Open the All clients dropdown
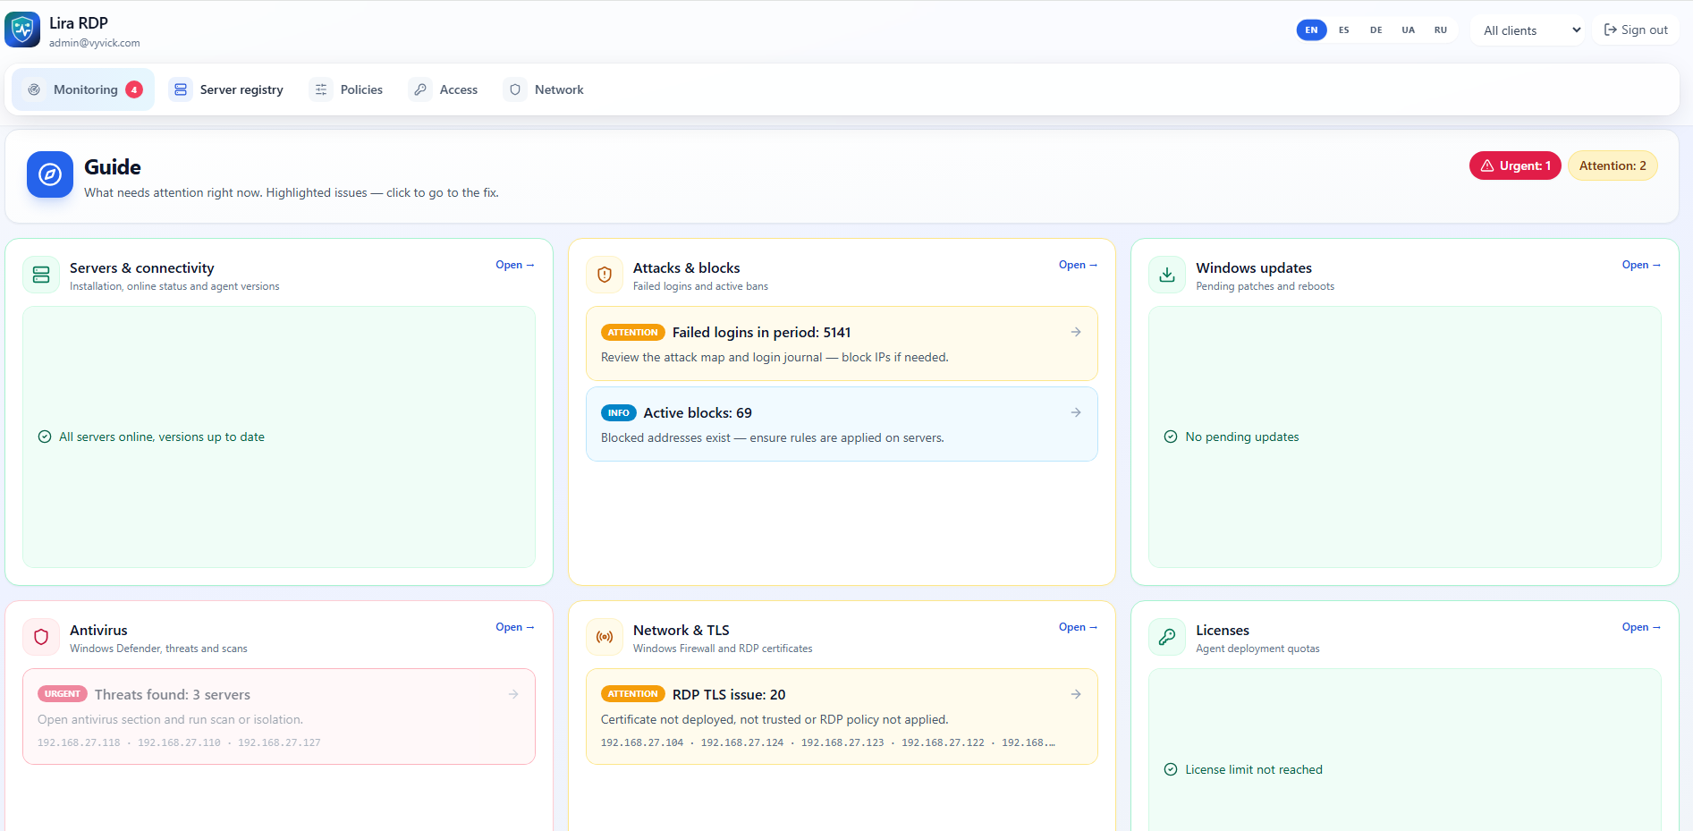This screenshot has width=1693, height=831. coord(1529,30)
